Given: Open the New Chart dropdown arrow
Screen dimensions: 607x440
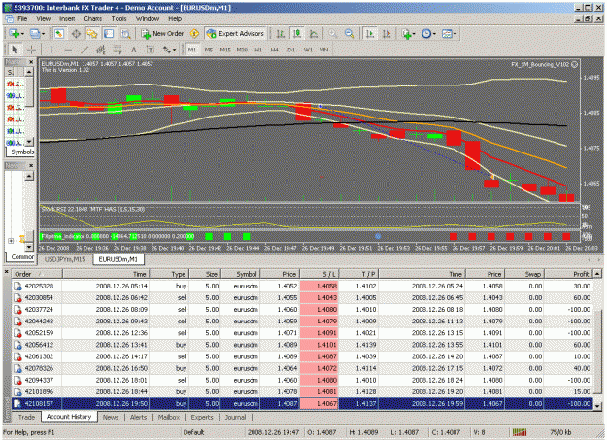Looking at the screenshot, I should point(22,34).
